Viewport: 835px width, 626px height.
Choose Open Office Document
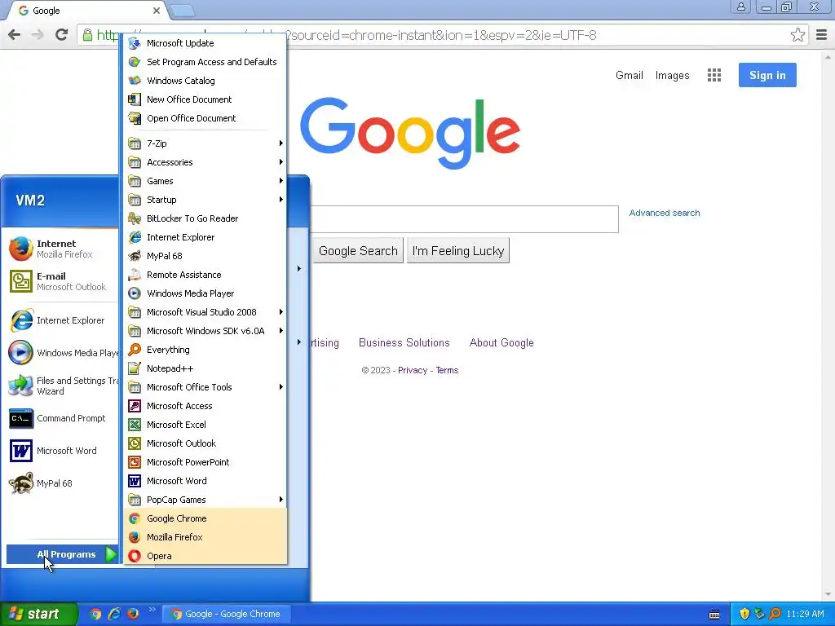pos(205,118)
